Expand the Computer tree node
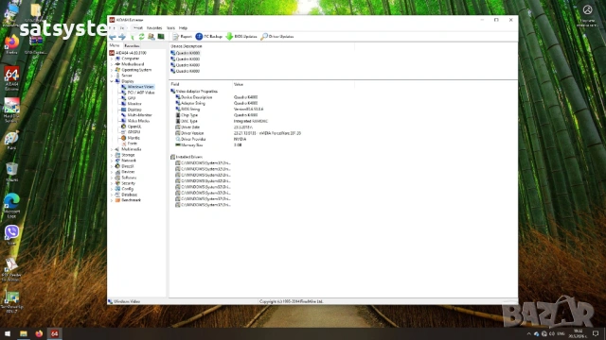Image resolution: width=606 pixels, height=340 pixels. pos(112,59)
